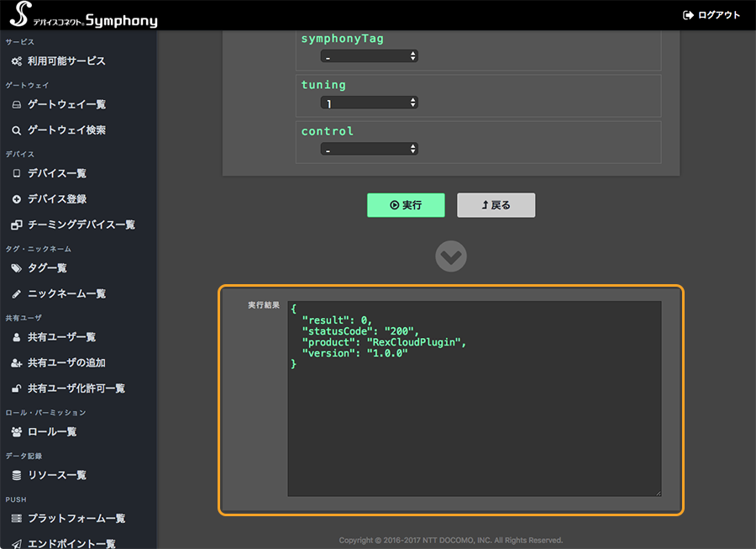Viewport: 756px width, 549px height.
Task: Click the text area's corner grip handle
Action: pyautogui.click(x=658, y=493)
